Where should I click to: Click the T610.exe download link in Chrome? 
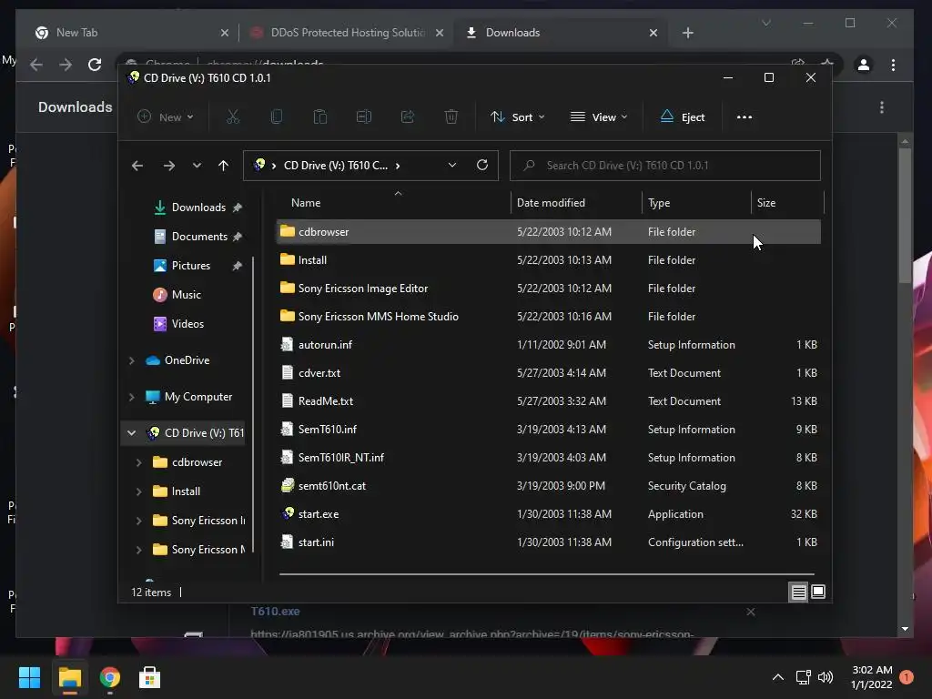coord(275,611)
